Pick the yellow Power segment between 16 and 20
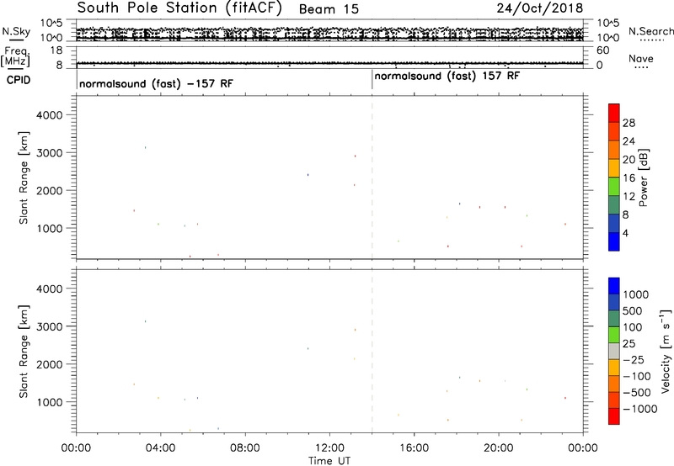 pyautogui.click(x=614, y=168)
